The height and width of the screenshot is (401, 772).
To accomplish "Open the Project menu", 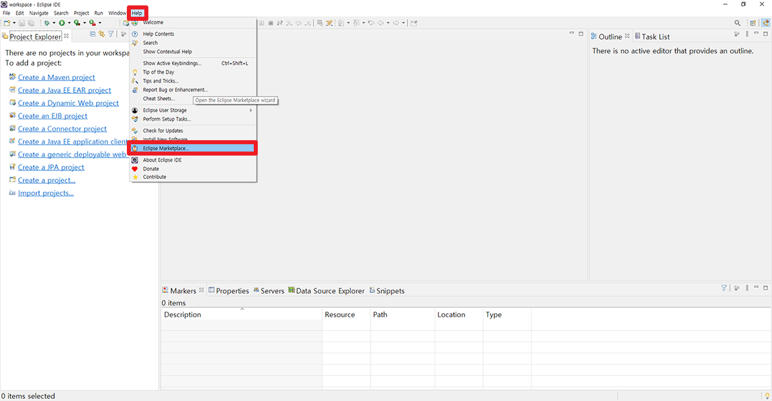I will point(81,13).
